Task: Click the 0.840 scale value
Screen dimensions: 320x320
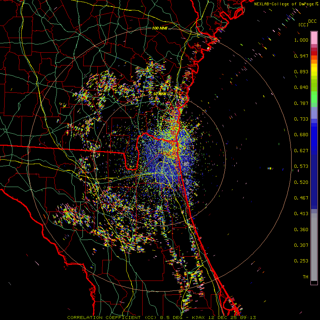Action: [301, 87]
